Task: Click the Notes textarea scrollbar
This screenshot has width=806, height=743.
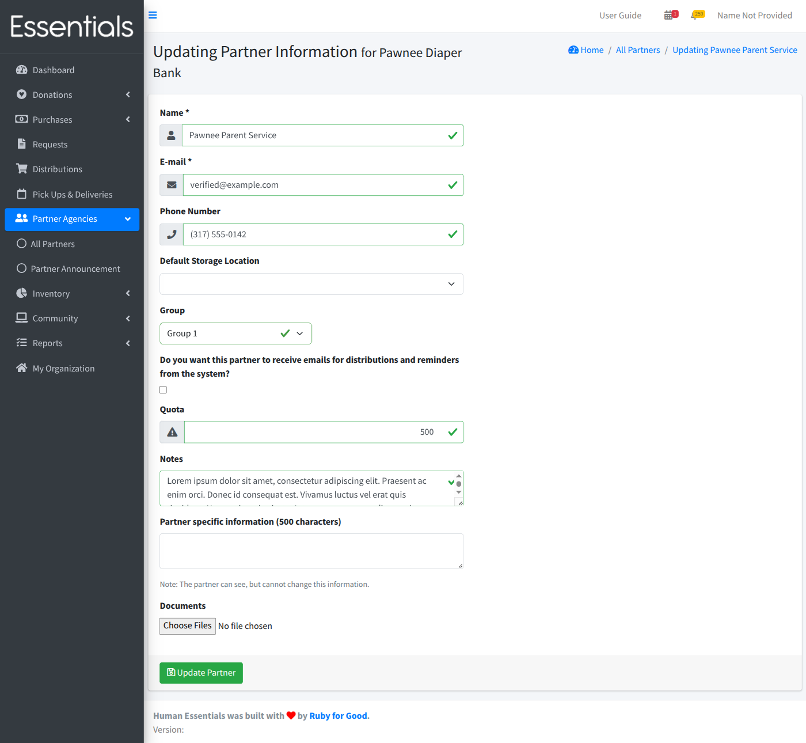Action: (x=459, y=484)
